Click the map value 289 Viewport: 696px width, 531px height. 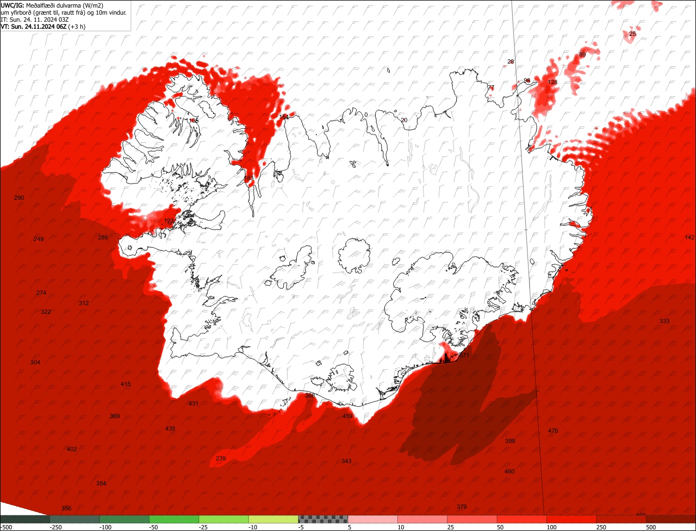click(103, 237)
